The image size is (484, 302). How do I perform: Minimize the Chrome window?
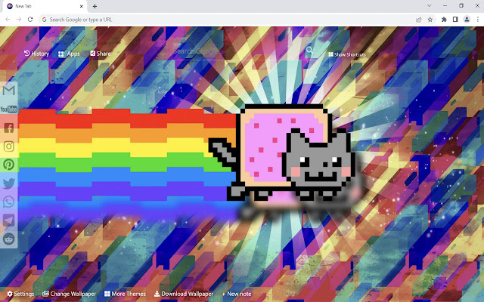(445, 6)
